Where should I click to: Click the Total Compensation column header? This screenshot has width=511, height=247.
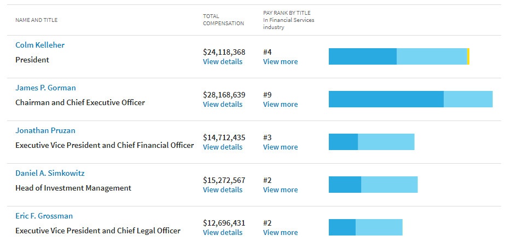pyautogui.click(x=223, y=20)
